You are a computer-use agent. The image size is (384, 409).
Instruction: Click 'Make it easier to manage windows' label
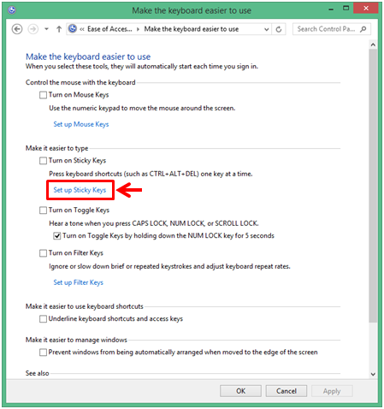76,340
